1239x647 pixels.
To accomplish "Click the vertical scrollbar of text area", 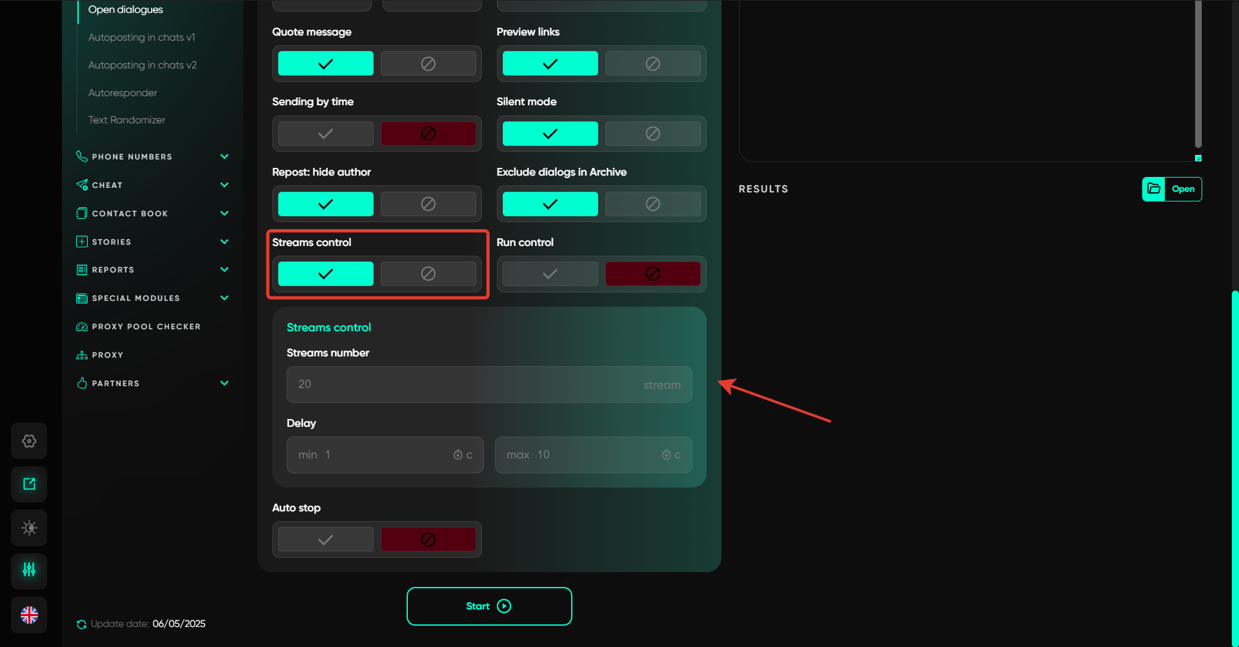I will 1198,74.
